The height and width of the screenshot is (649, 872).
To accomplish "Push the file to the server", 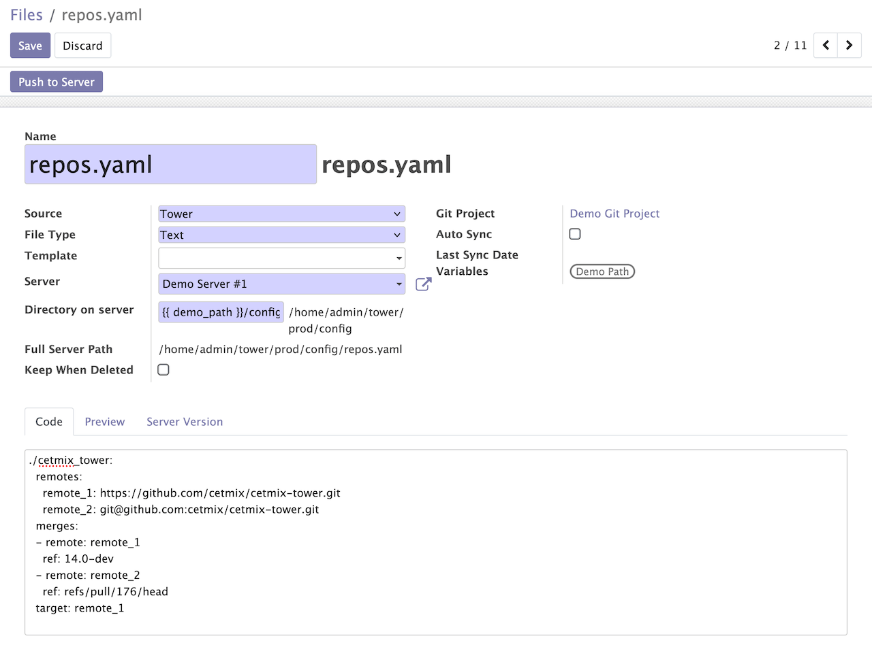I will pyautogui.click(x=56, y=81).
